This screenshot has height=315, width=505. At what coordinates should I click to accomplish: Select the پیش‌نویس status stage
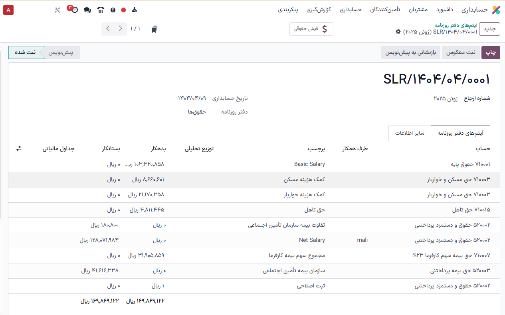pos(61,53)
